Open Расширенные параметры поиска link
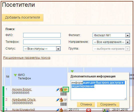 point(27,58)
